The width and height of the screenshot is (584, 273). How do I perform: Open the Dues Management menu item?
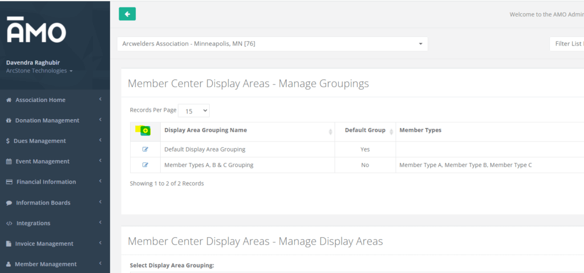point(40,141)
